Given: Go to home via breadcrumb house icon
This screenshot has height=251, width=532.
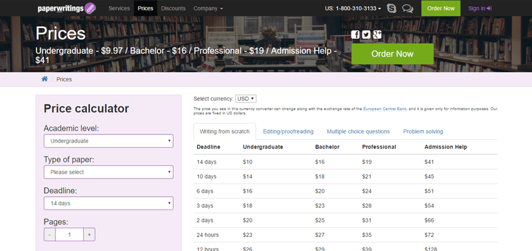Looking at the screenshot, I should pyautogui.click(x=44, y=79).
